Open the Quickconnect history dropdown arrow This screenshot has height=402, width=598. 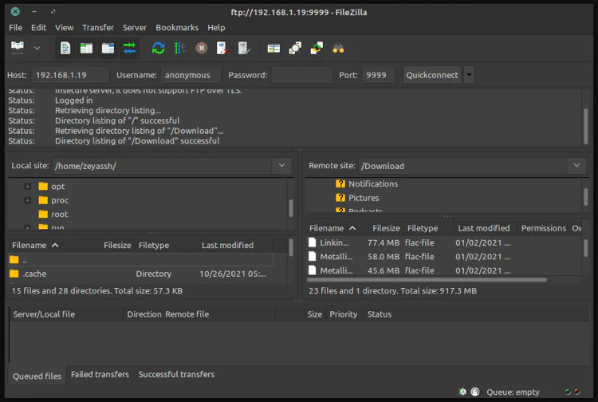click(x=469, y=75)
